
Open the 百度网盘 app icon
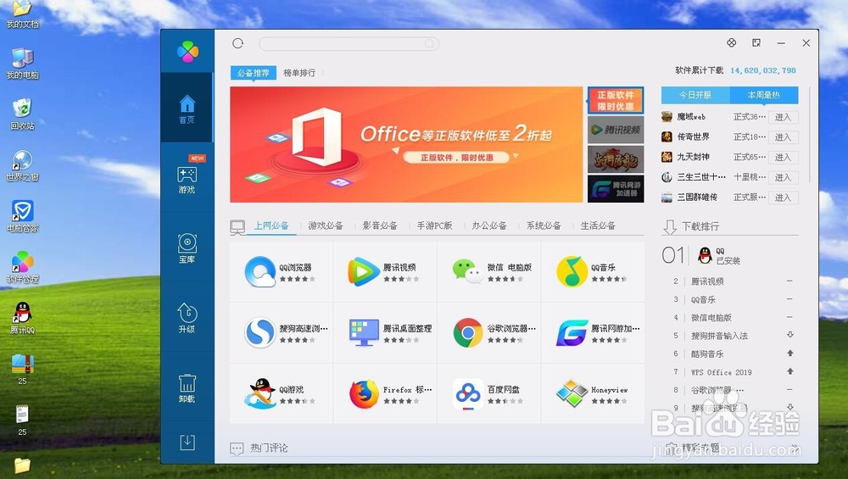468,393
